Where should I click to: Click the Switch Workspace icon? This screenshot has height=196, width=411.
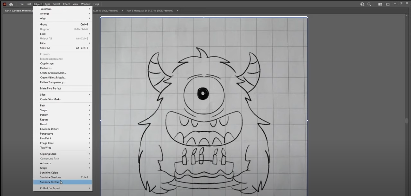tap(387, 4)
